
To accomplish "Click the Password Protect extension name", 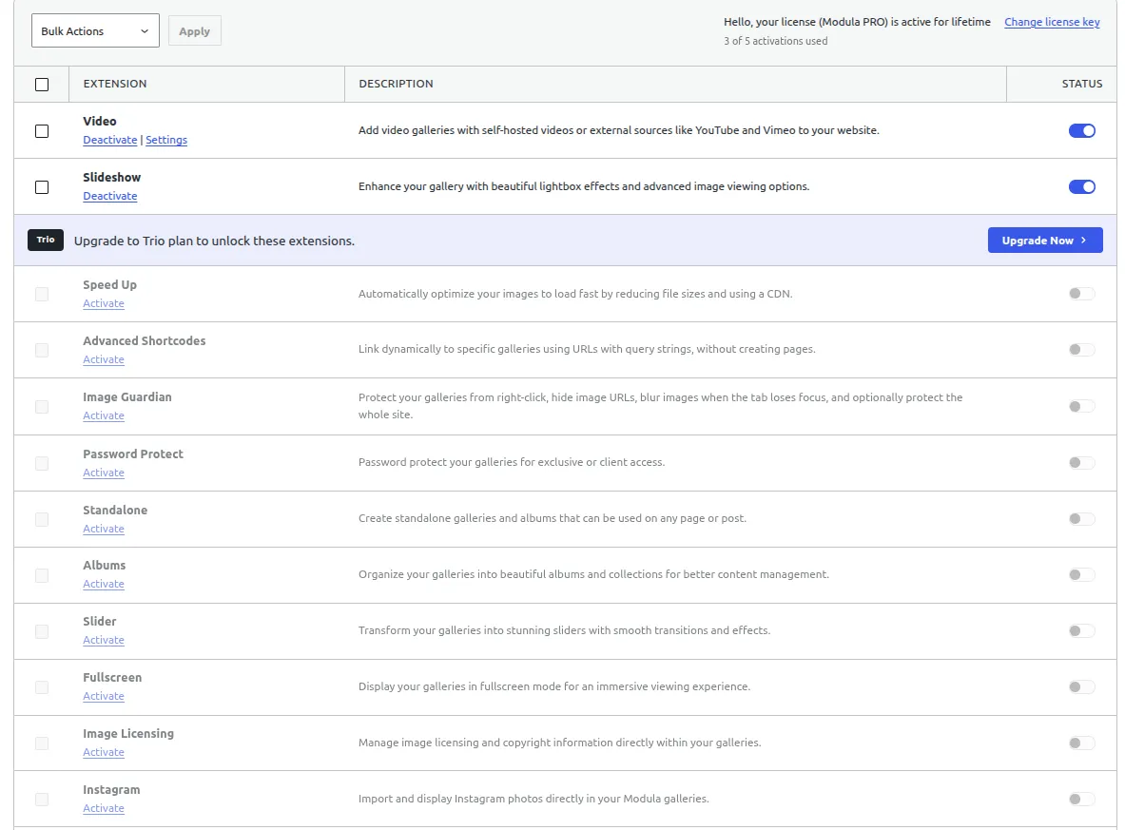I will pos(133,454).
